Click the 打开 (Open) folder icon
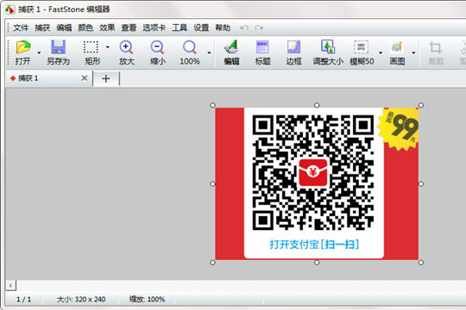The image size is (466, 310). coord(23,47)
